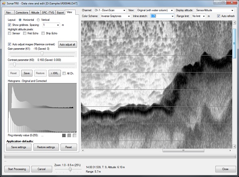Open gridline Spacing dropdown
Viewport: 239px width, 177px height.
tap(58, 25)
